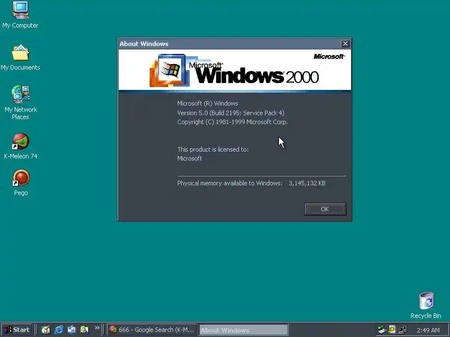Select the My Network Places icon

coord(21,103)
